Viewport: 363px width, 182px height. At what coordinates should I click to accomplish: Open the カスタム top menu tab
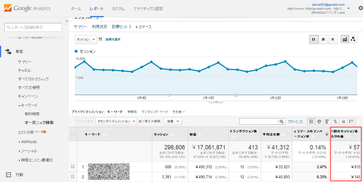[x=118, y=9]
